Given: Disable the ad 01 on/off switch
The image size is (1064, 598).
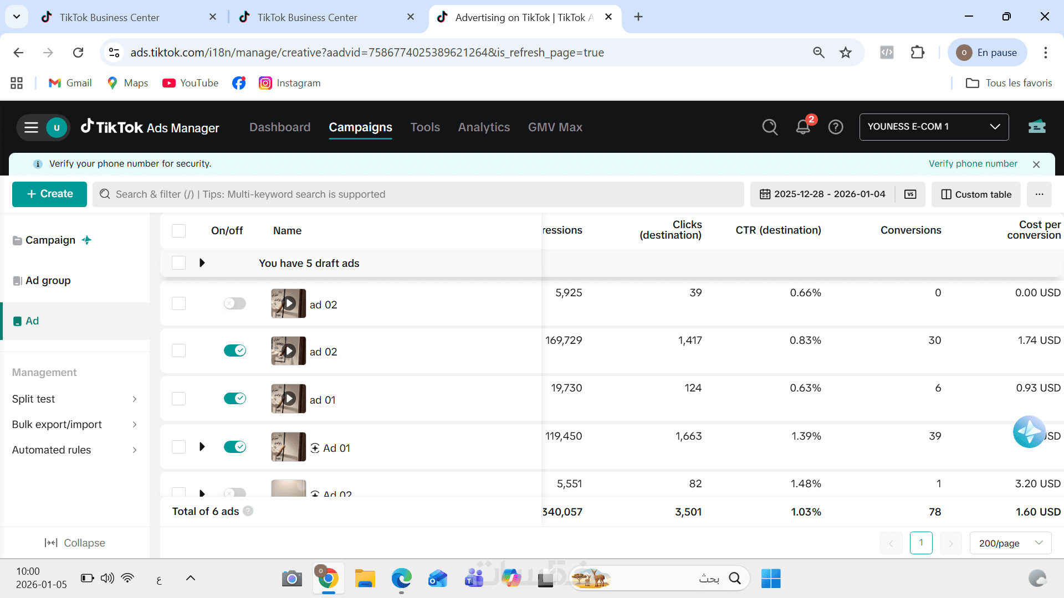Looking at the screenshot, I should click(x=234, y=399).
